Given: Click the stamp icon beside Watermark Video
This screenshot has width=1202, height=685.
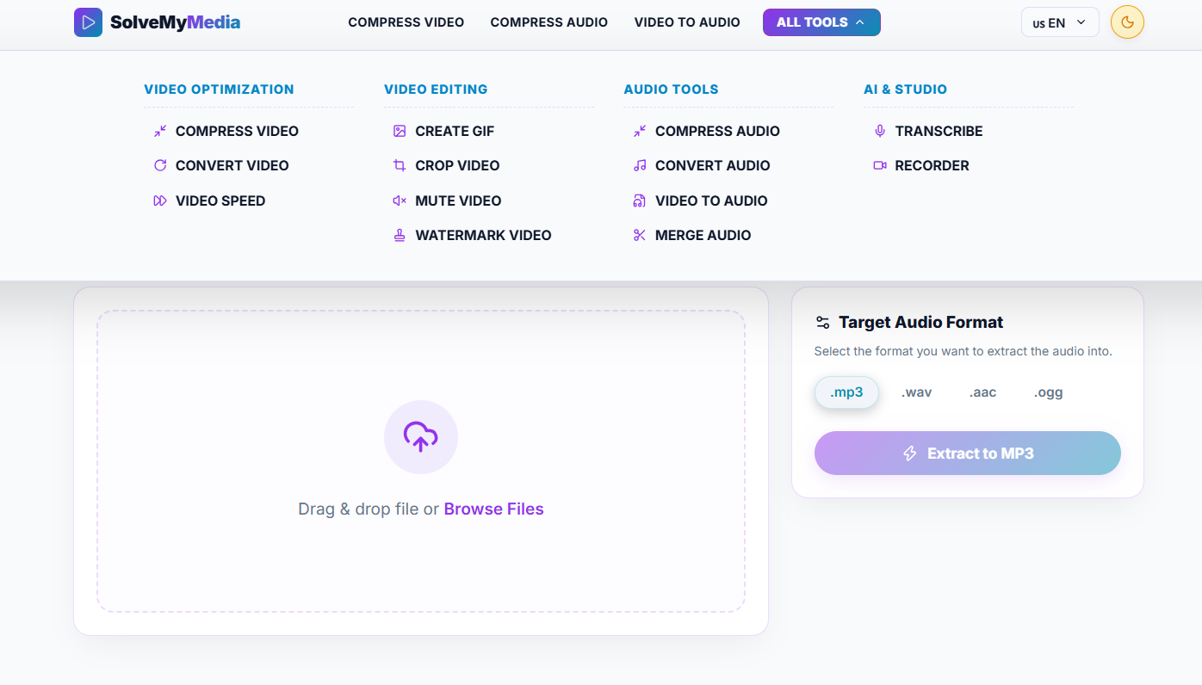Looking at the screenshot, I should [x=400, y=236].
